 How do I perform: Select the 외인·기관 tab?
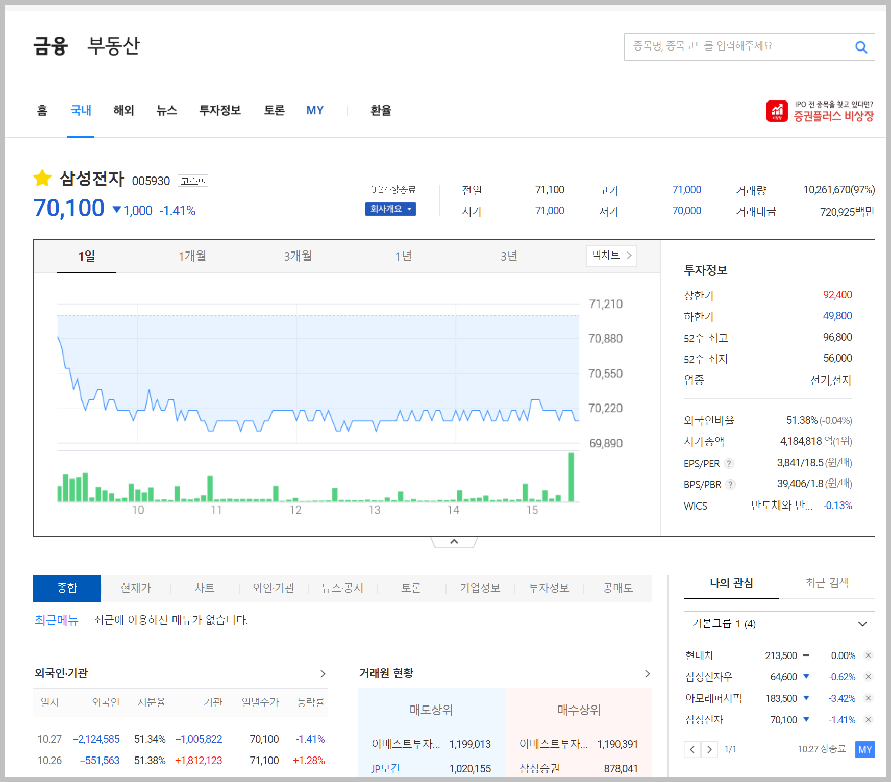pyautogui.click(x=274, y=588)
